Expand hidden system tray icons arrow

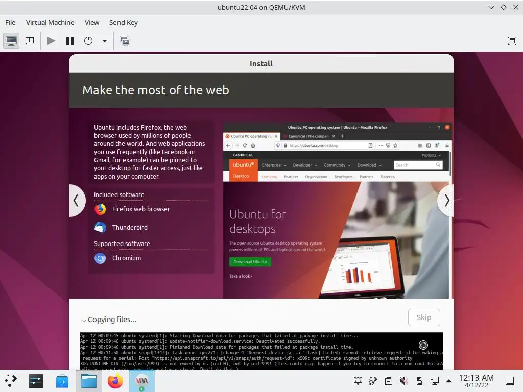[x=449, y=381]
